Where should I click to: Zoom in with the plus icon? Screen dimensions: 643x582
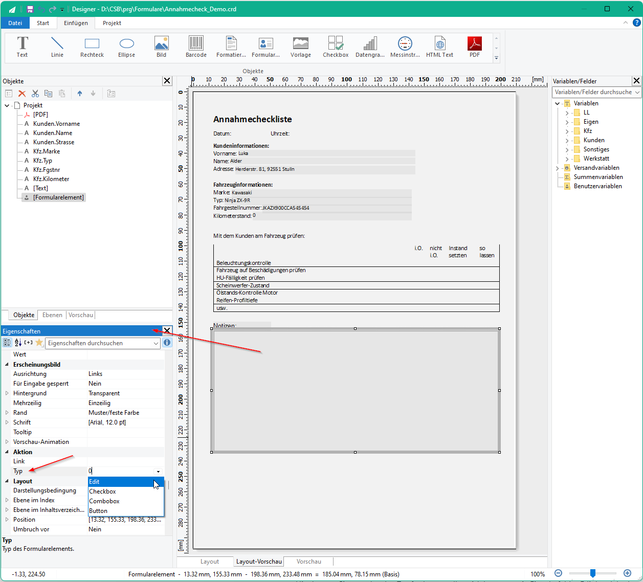628,573
